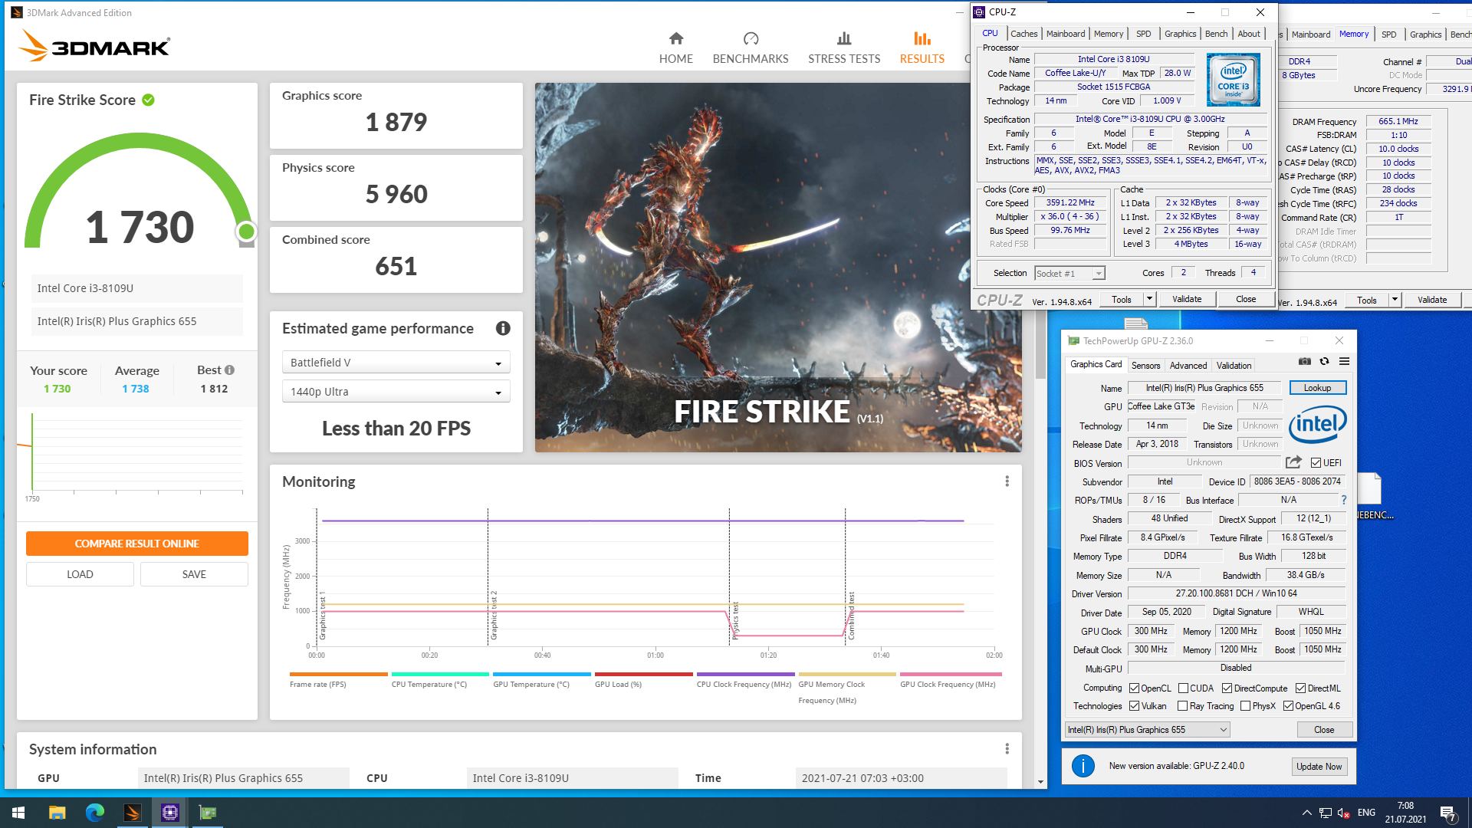Show hidden tray icons chevron
1472x828 pixels.
point(1306,813)
